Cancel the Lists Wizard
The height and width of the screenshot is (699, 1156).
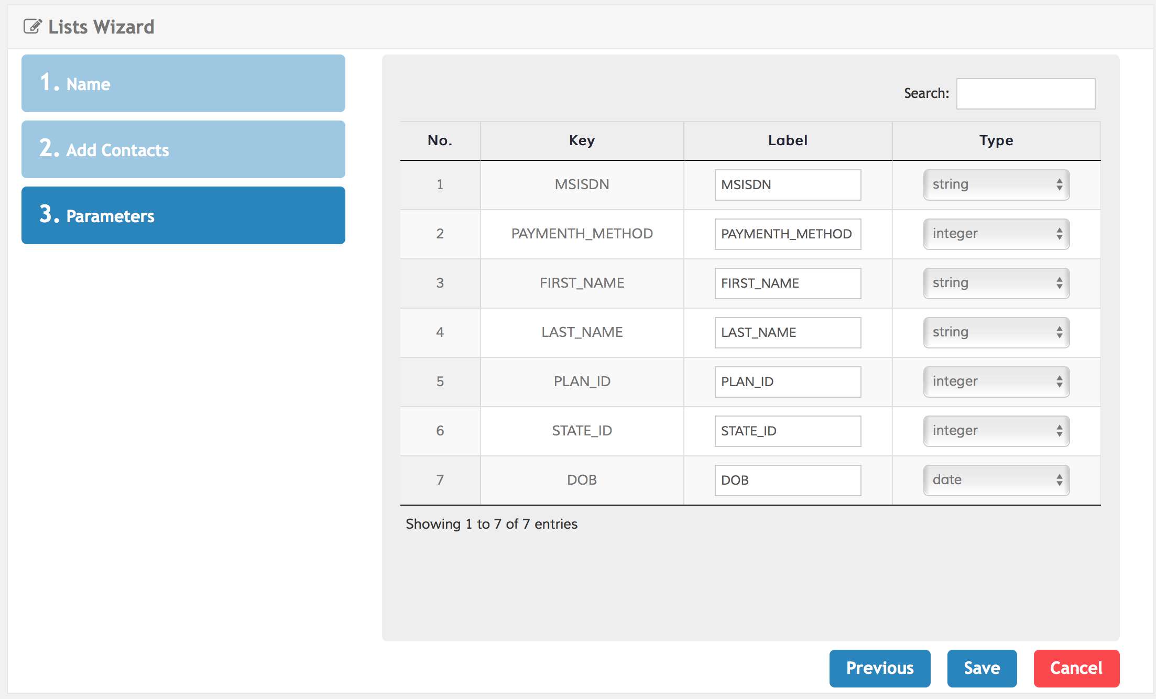click(x=1076, y=668)
